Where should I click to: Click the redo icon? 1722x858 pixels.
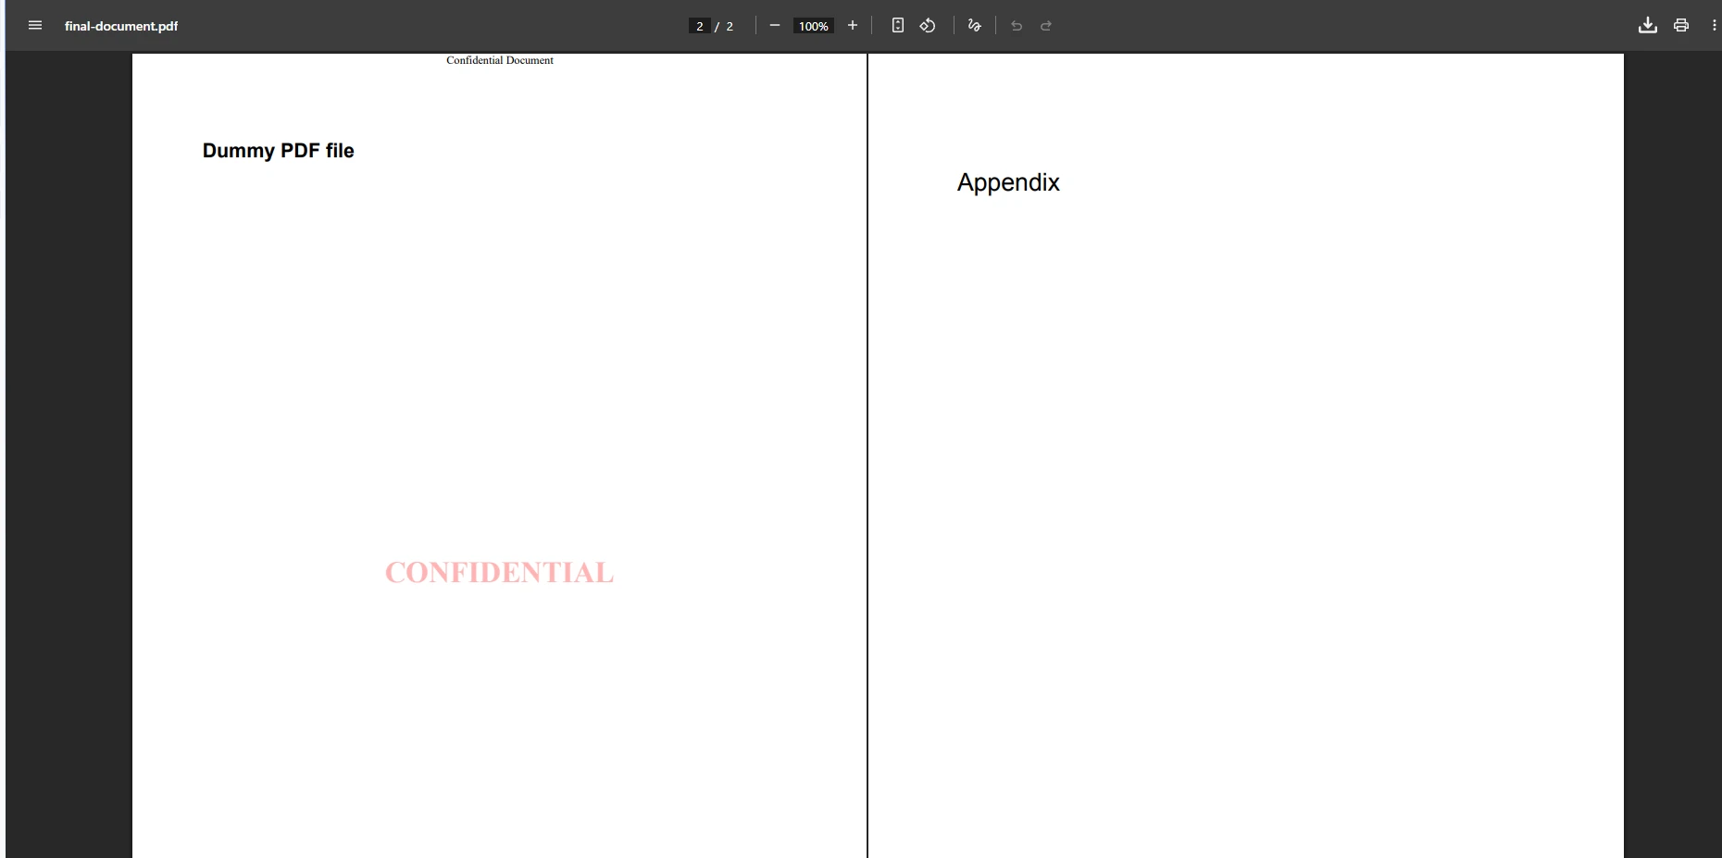pos(1047,25)
